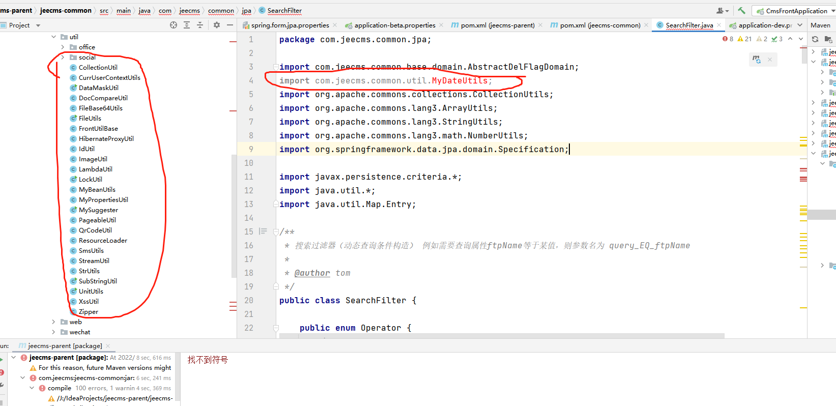The width and height of the screenshot is (836, 406).
Task: Click red error indicator showing 8 errors
Action: [728, 39]
